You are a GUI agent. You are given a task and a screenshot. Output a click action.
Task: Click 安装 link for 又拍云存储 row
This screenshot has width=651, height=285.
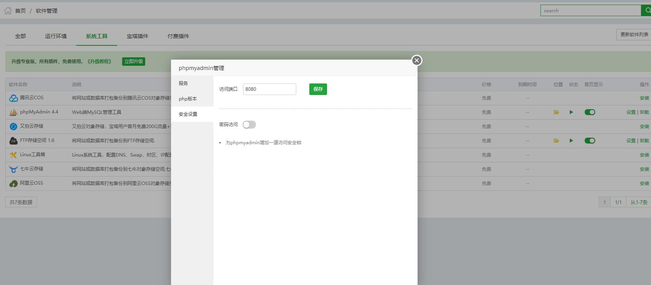644,127
